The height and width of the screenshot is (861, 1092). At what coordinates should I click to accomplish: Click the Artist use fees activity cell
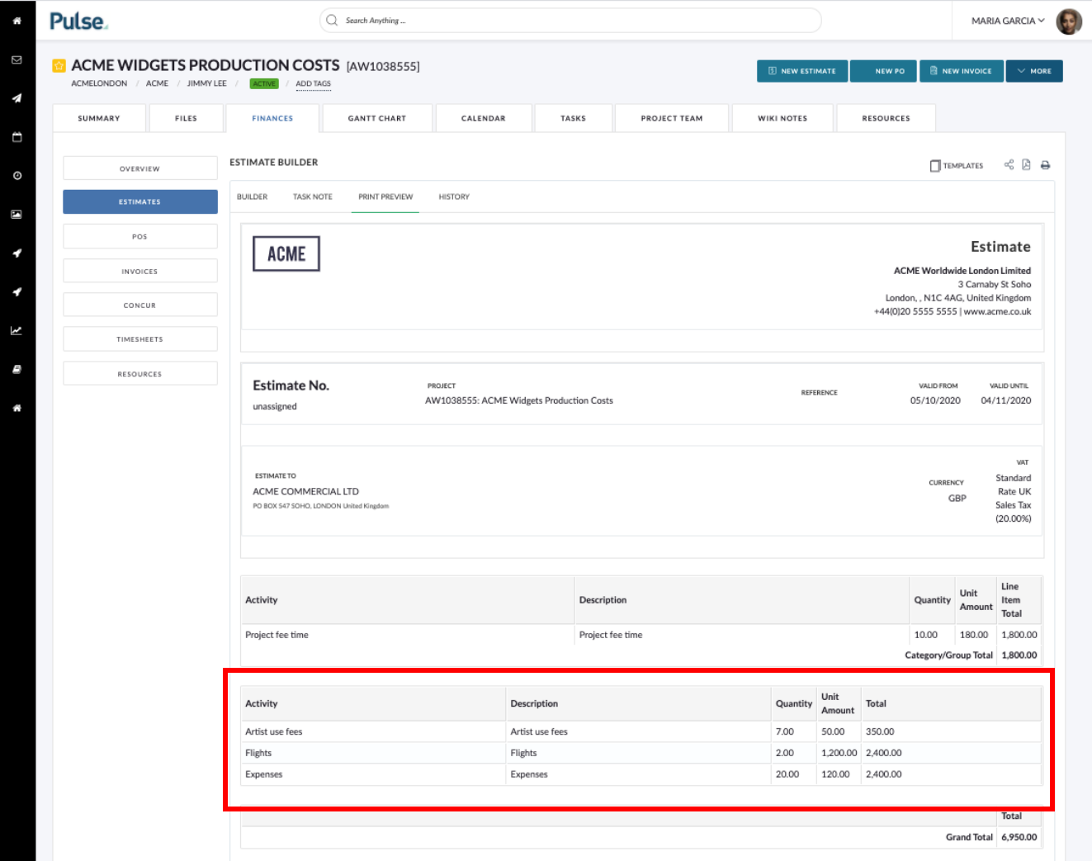click(x=373, y=731)
